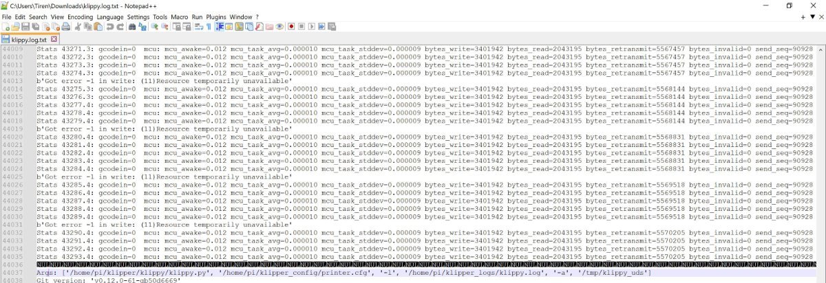Open the Edit menu
The width and height of the screenshot is (826, 283).
(20, 16)
